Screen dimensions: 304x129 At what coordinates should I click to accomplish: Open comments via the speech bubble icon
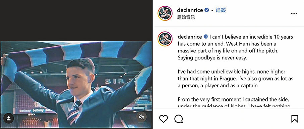(179, 119)
